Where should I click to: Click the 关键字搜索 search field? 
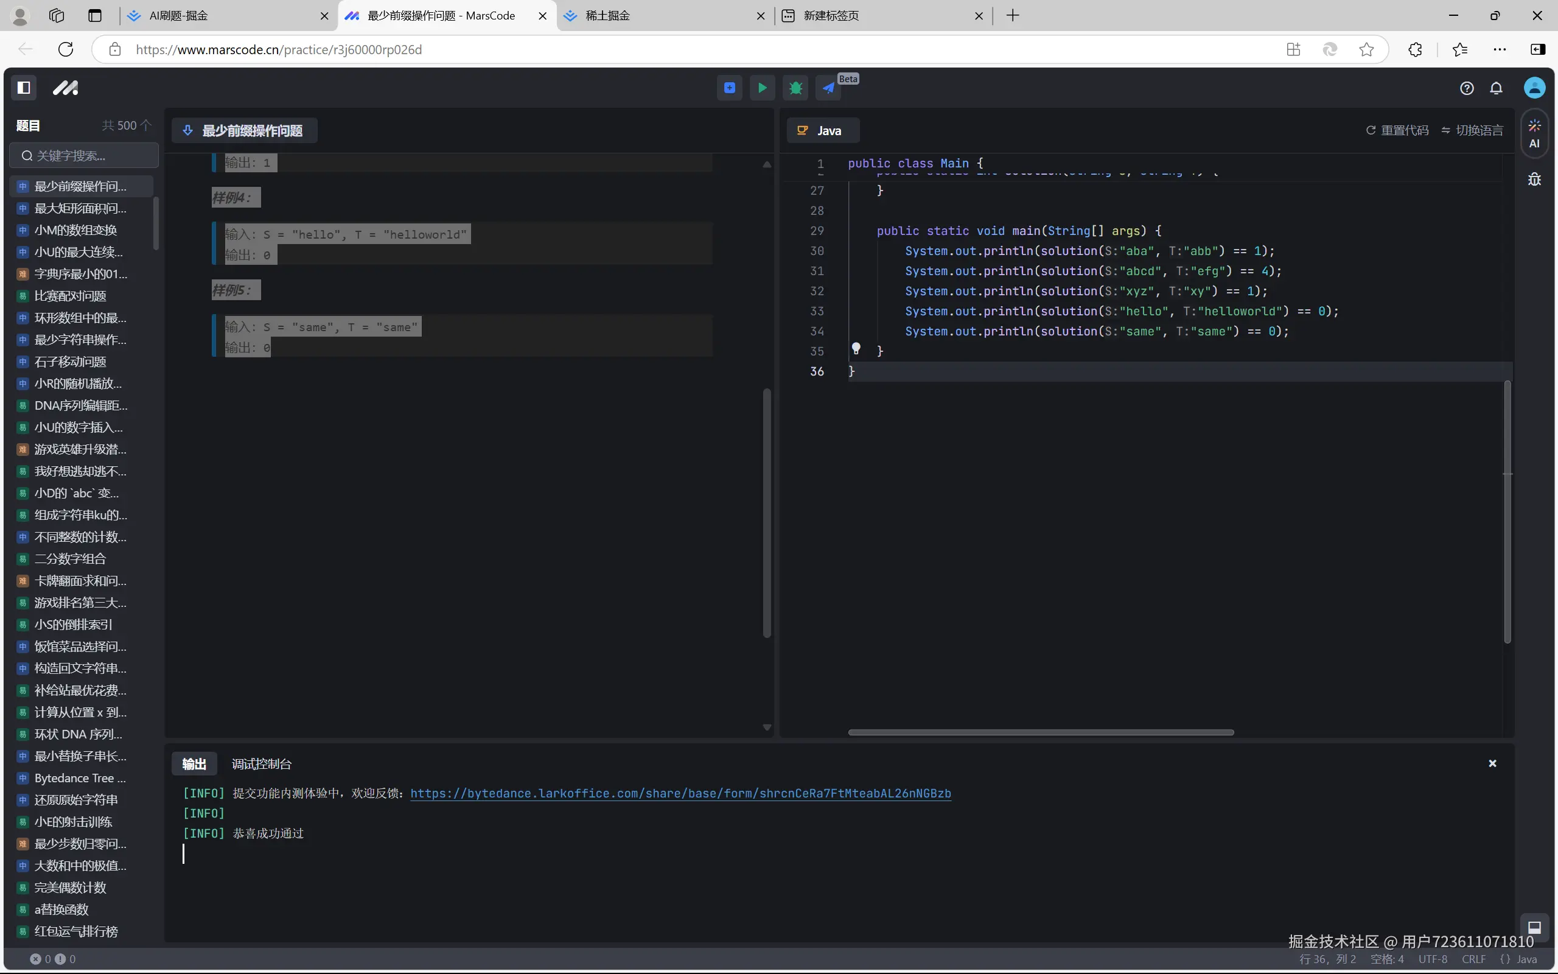point(85,156)
